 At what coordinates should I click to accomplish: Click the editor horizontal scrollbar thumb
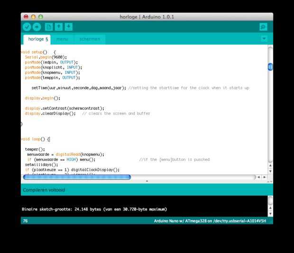tap(77, 177)
